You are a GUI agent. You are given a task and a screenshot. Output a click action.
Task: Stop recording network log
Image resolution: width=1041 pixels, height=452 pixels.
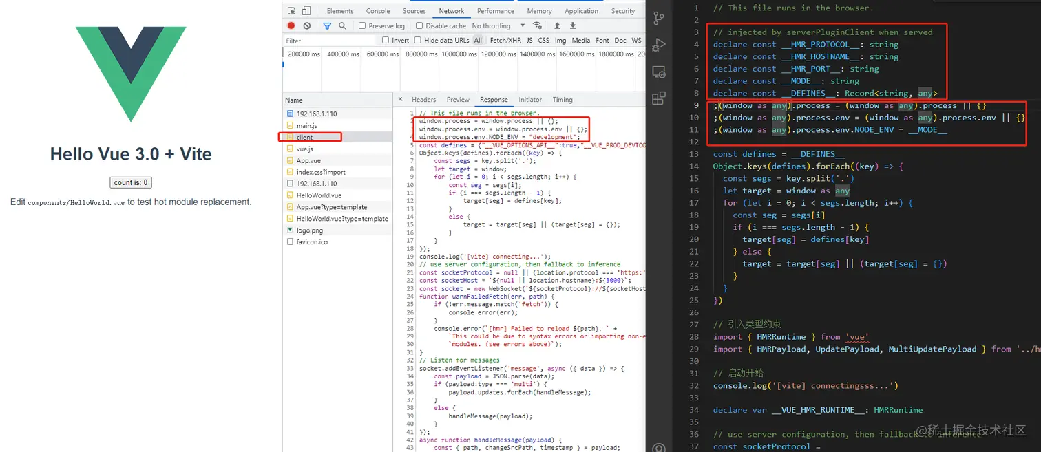pos(291,26)
